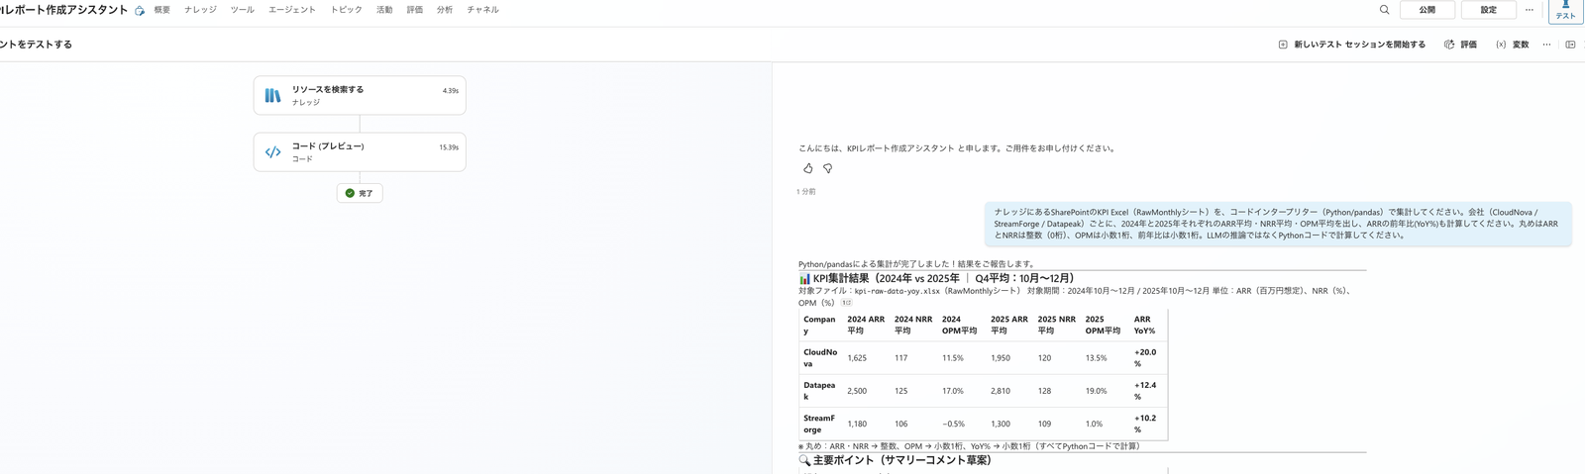Click the books icon on リソースを検索する node
Viewport: 1585px width, 474px height.
point(272,95)
